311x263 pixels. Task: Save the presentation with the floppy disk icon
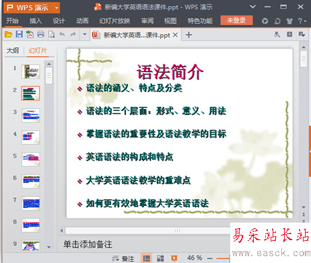click(x=19, y=34)
